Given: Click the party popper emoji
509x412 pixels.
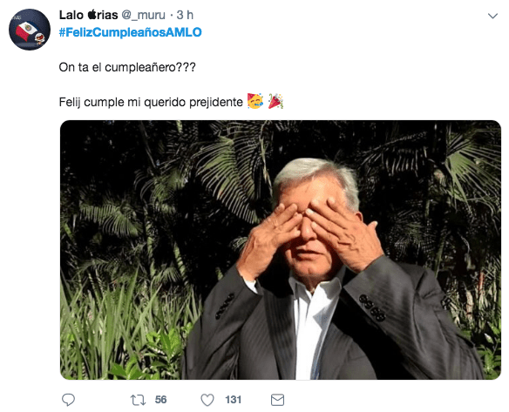Looking at the screenshot, I should pyautogui.click(x=275, y=101).
